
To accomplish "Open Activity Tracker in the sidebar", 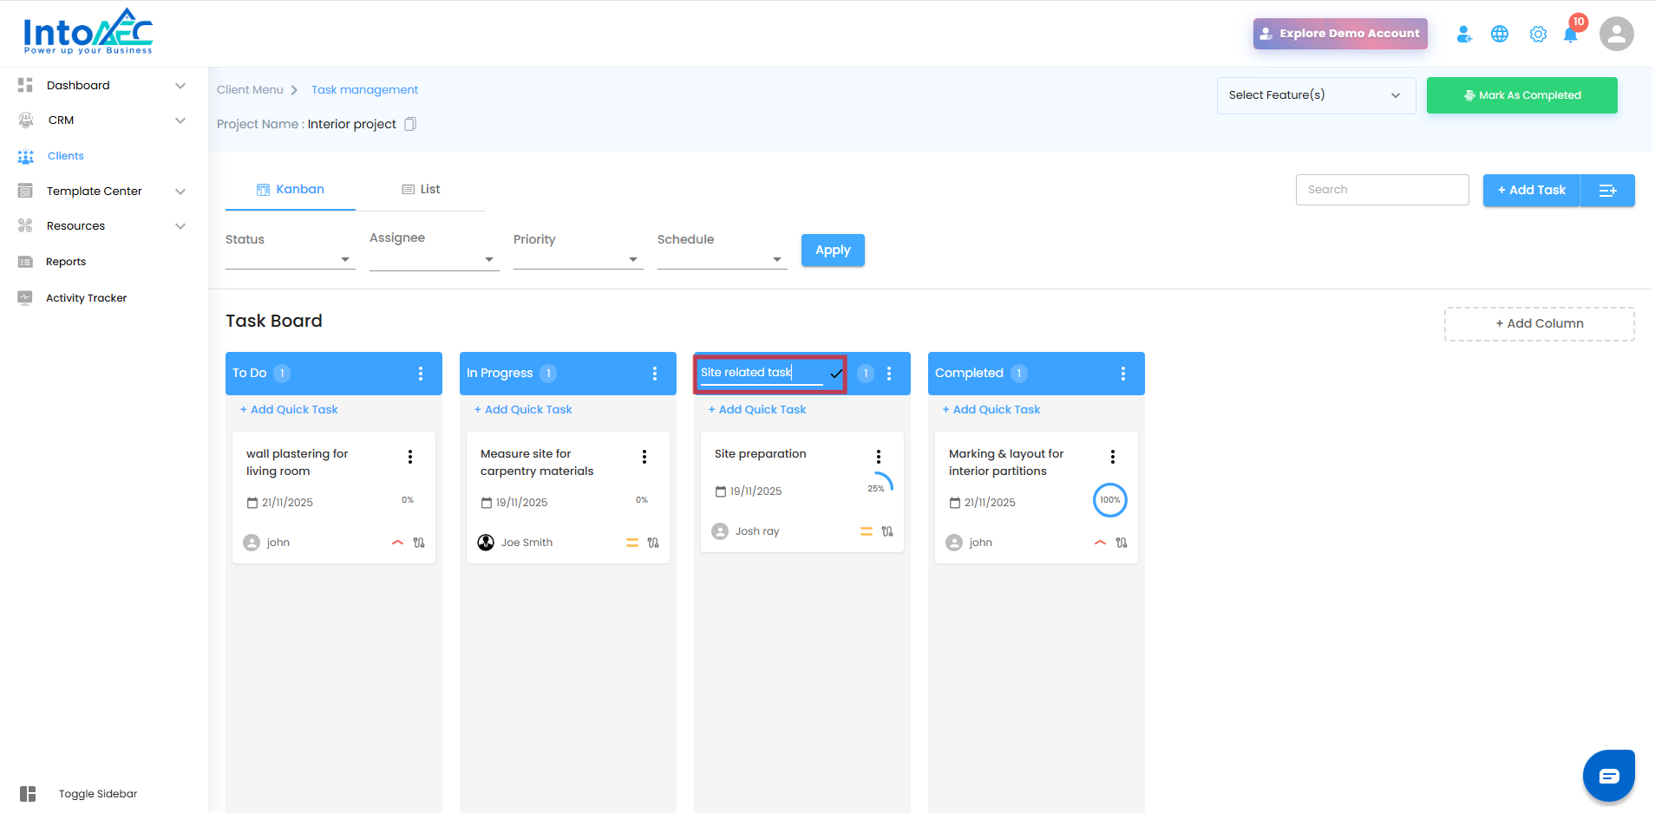I will click(x=86, y=298).
